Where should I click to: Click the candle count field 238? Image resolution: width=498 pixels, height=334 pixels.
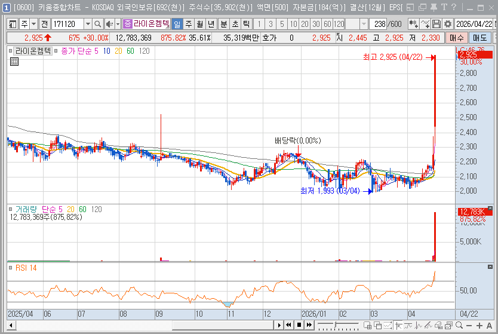[x=378, y=24]
